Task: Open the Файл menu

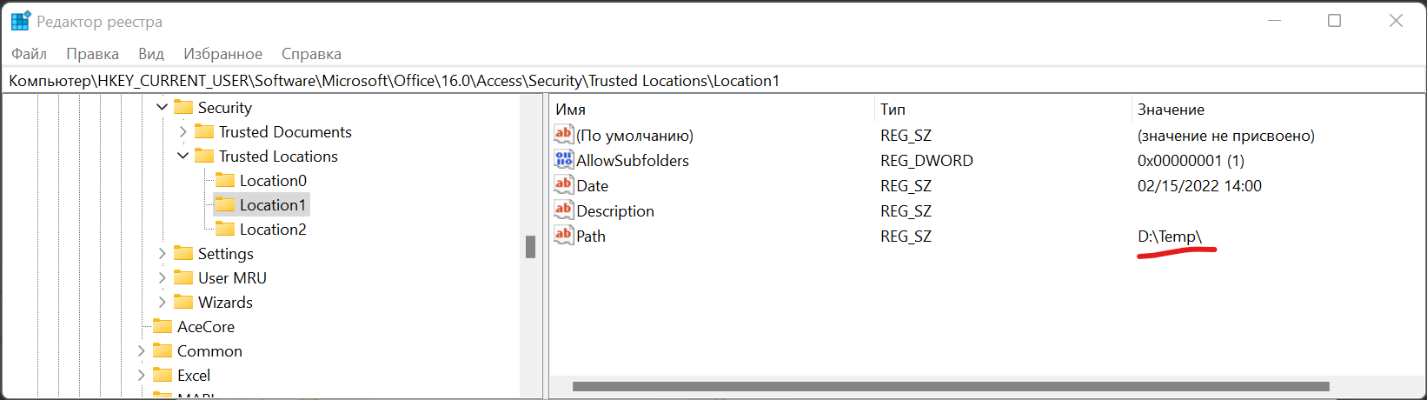Action: (29, 54)
